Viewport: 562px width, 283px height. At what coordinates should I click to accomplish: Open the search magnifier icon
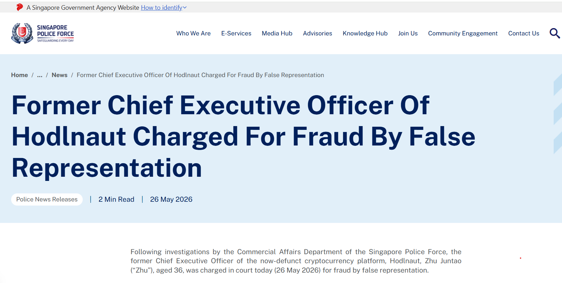554,33
